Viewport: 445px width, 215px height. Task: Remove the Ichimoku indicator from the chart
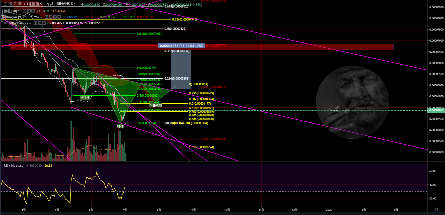pos(59,17)
